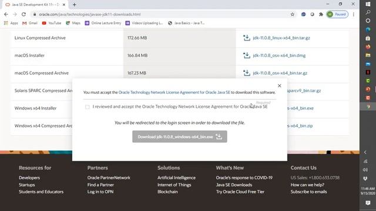Open Java SE Downloads footer link

click(x=234, y=185)
